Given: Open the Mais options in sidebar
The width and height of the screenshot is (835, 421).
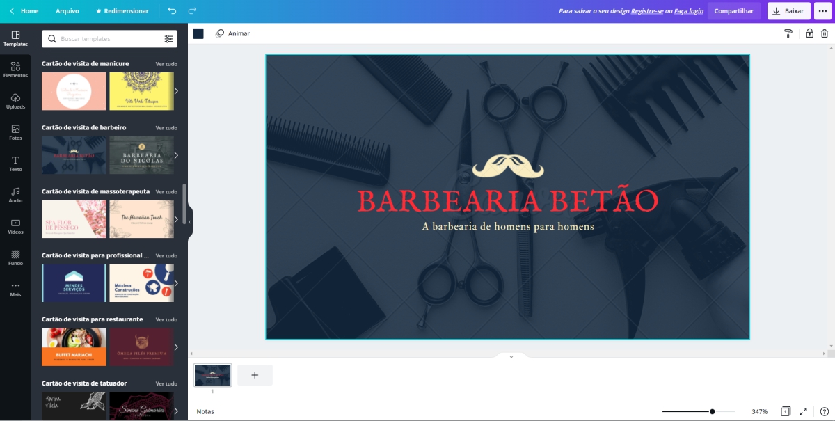Looking at the screenshot, I should click(15, 289).
